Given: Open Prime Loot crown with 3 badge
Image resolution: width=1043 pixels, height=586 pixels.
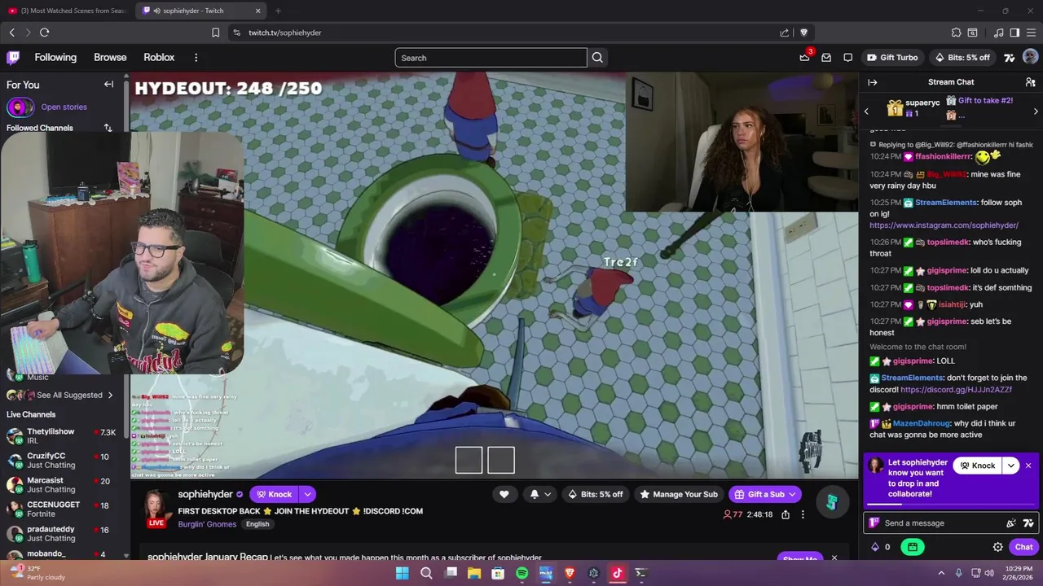Looking at the screenshot, I should (x=805, y=57).
